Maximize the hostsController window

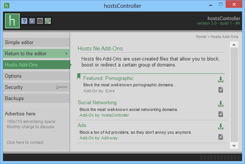click(x=221, y=4)
